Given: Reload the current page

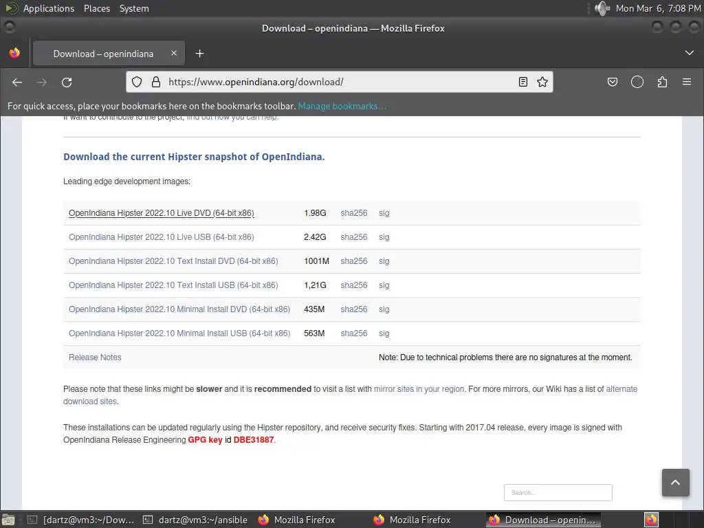Looking at the screenshot, I should [x=67, y=82].
